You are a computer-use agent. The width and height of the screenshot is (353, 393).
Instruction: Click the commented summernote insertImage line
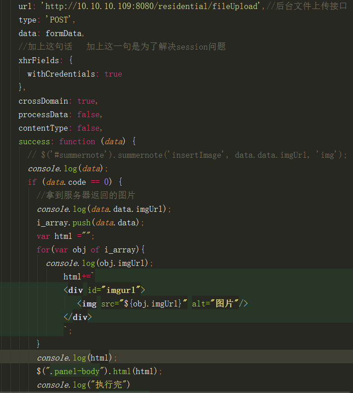187,155
